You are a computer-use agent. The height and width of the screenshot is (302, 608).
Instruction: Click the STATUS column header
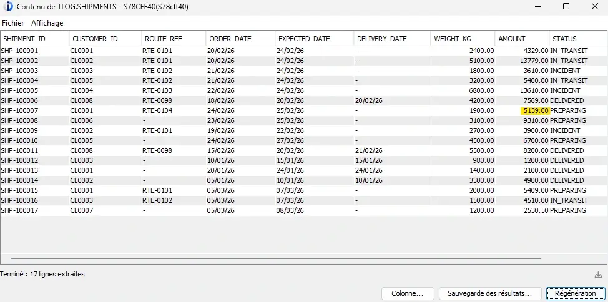coord(579,39)
